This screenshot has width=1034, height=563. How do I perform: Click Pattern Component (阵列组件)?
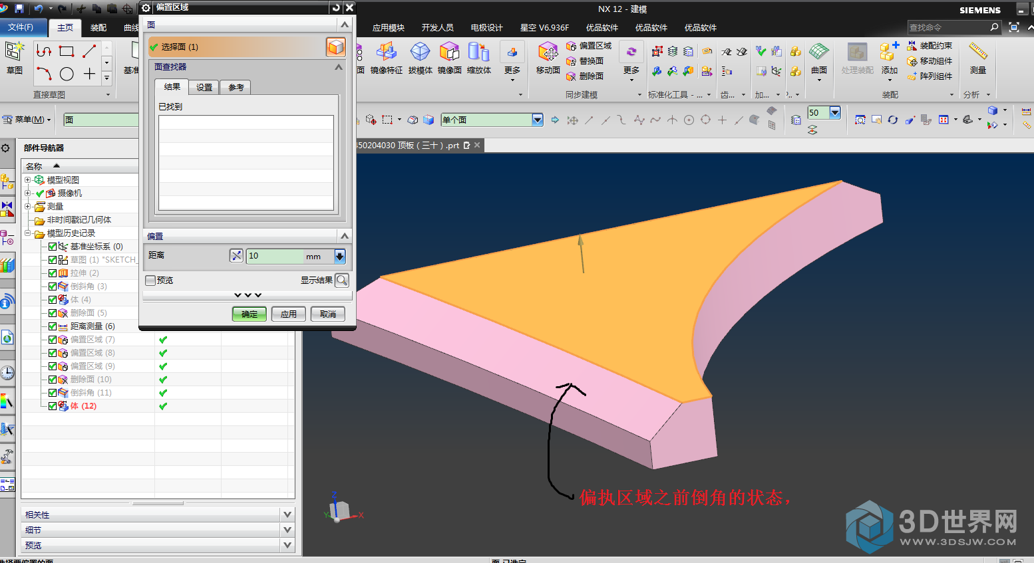[x=930, y=76]
